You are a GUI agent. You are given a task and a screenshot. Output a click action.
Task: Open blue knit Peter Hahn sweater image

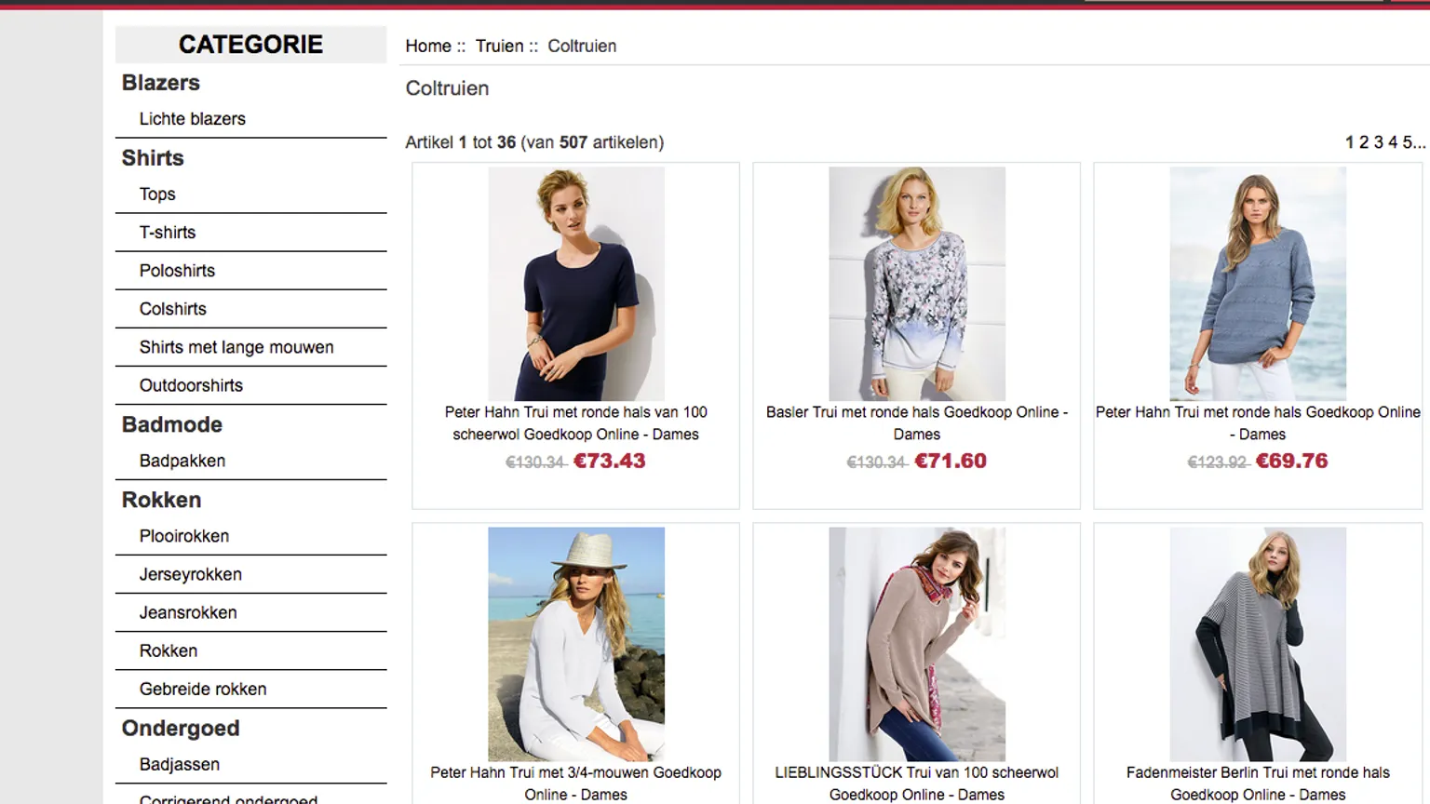[1258, 284]
